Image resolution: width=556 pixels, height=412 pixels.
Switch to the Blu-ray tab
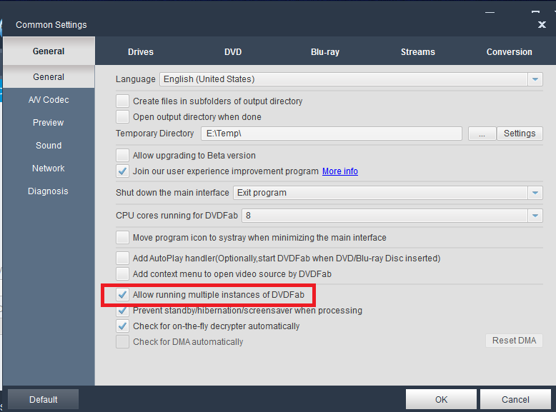324,51
